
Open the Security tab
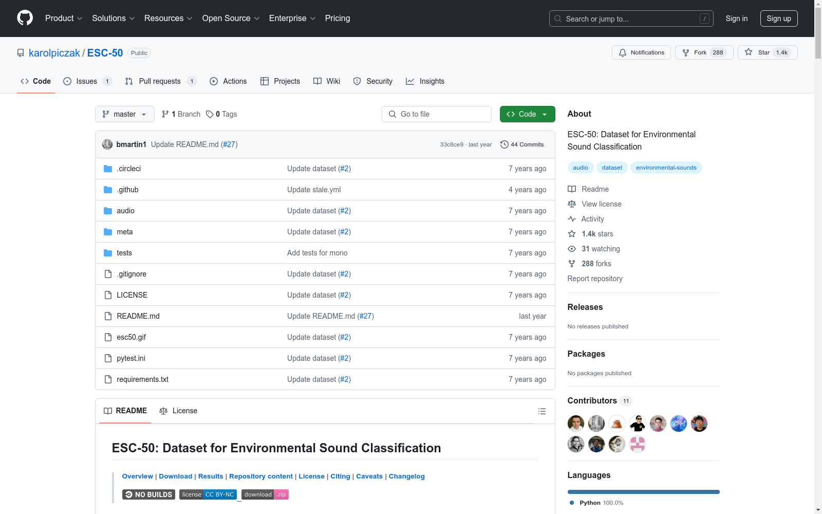pos(373,81)
